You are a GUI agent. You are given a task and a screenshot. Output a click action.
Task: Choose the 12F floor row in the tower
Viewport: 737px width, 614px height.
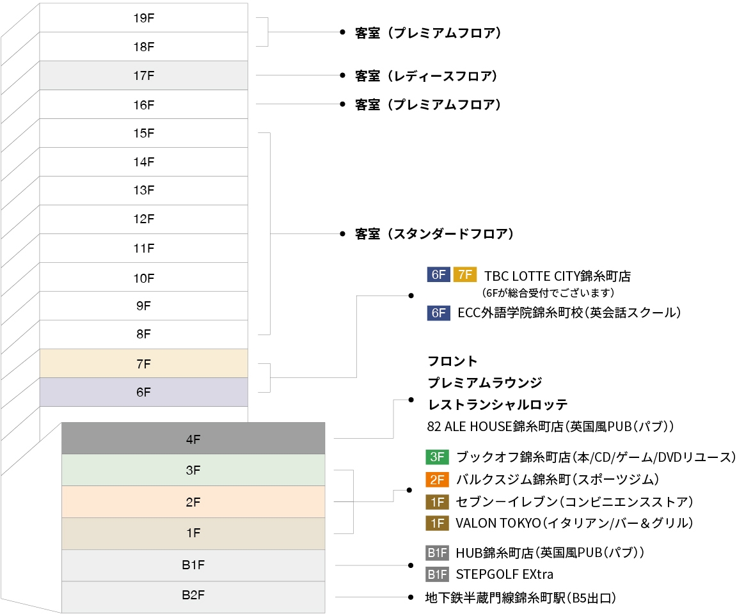[144, 219]
